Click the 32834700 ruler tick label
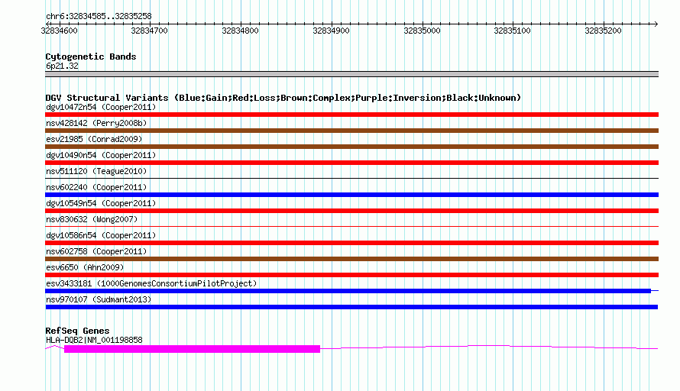Viewport: 680px width, 391px height. tap(149, 31)
